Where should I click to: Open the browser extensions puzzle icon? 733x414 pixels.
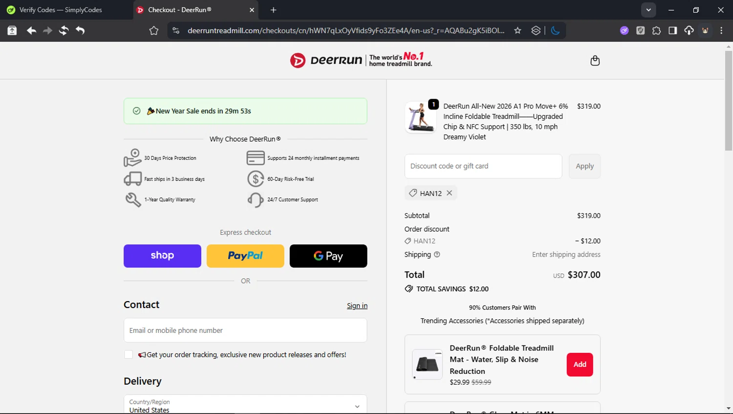(x=656, y=30)
